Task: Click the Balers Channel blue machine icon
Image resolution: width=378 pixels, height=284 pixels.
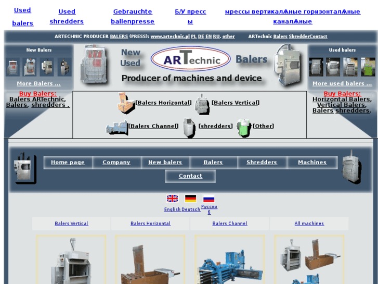Action: pyautogui.click(x=116, y=127)
